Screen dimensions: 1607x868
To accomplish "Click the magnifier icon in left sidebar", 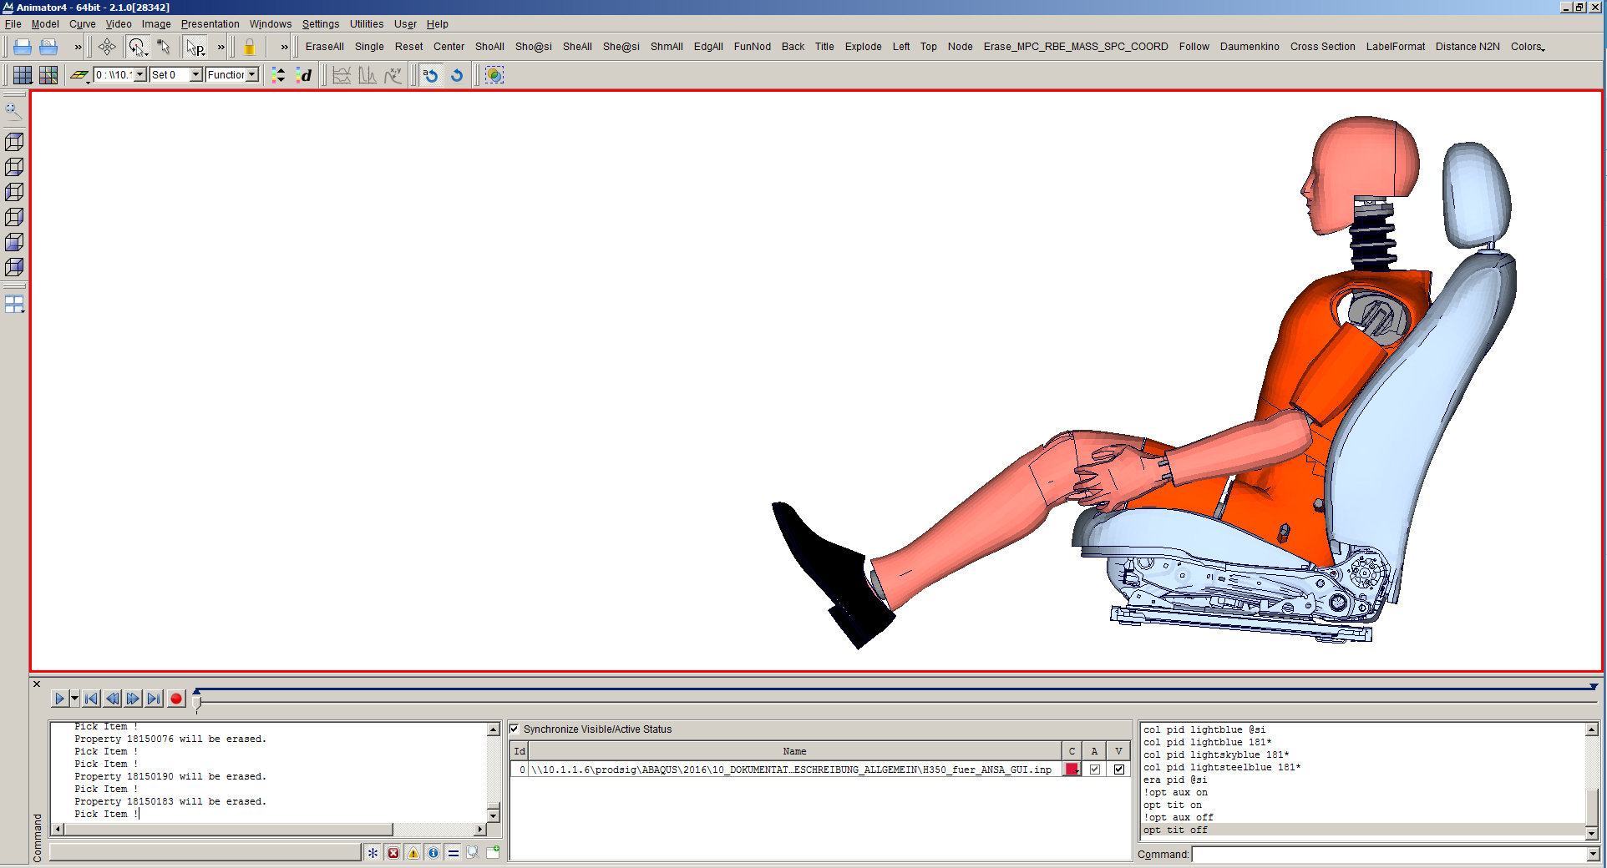I will (x=14, y=110).
